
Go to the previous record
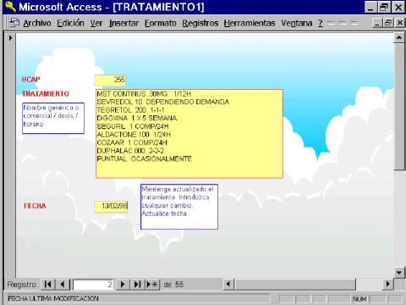(x=63, y=284)
